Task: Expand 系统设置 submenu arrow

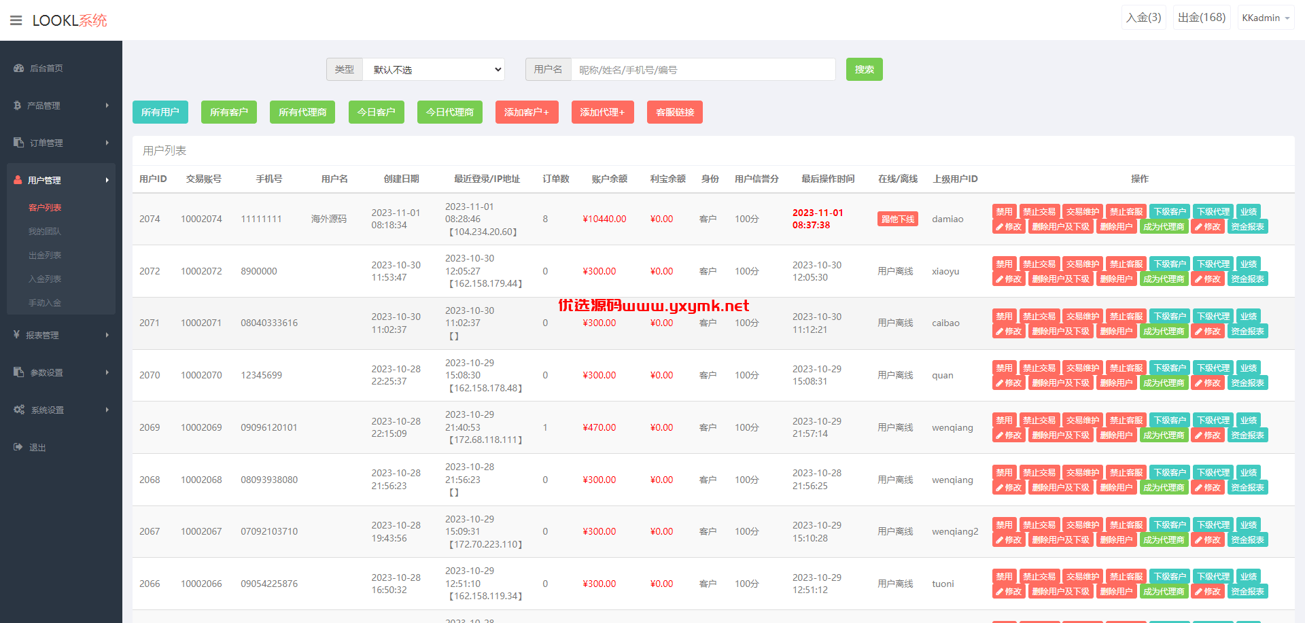Action: [107, 410]
